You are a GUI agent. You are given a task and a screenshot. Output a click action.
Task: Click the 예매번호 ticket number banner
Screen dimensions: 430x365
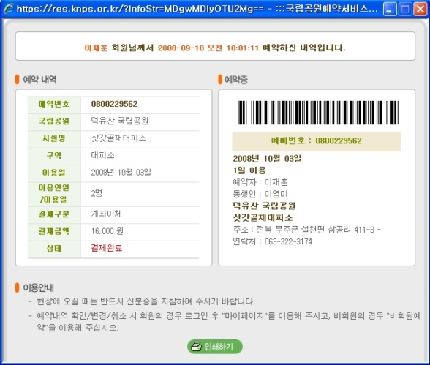click(x=317, y=141)
